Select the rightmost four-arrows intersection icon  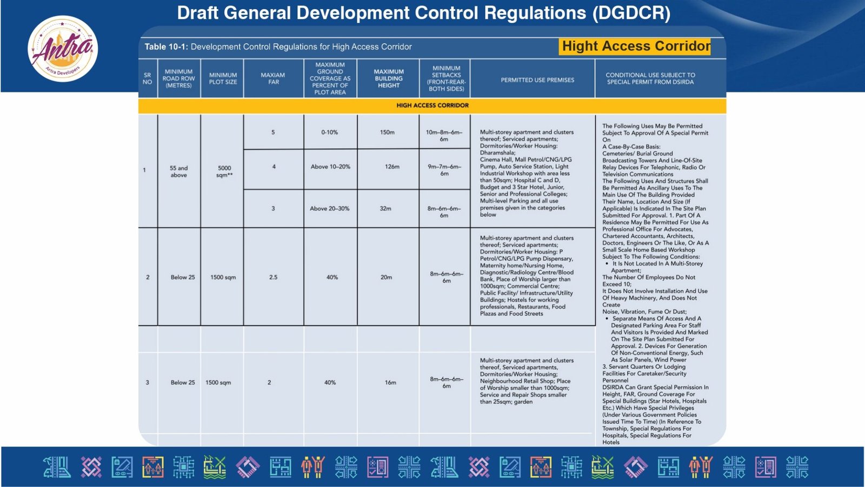(x=797, y=467)
